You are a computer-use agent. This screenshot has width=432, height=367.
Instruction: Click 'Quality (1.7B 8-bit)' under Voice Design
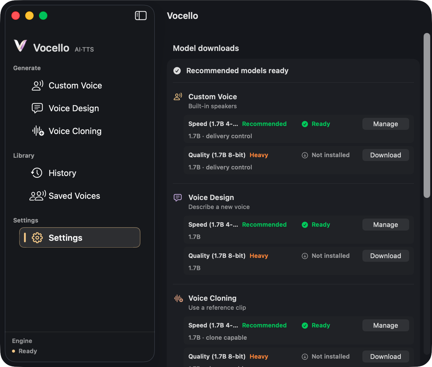point(217,256)
